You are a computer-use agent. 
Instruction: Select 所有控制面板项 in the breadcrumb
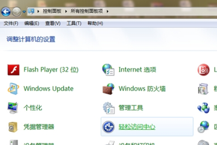(87, 11)
